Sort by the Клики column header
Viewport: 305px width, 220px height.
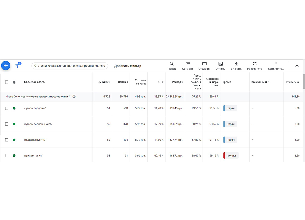click(104, 82)
